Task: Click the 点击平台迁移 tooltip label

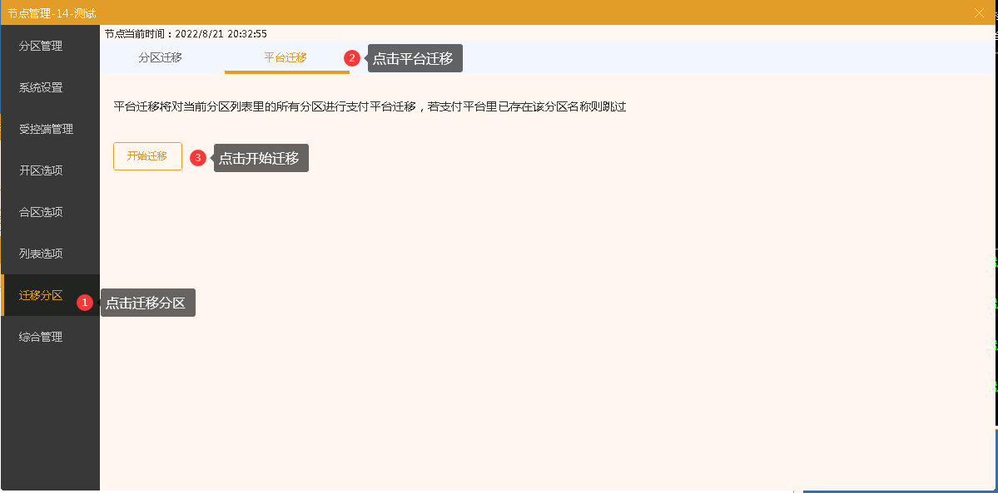Action: pos(415,58)
